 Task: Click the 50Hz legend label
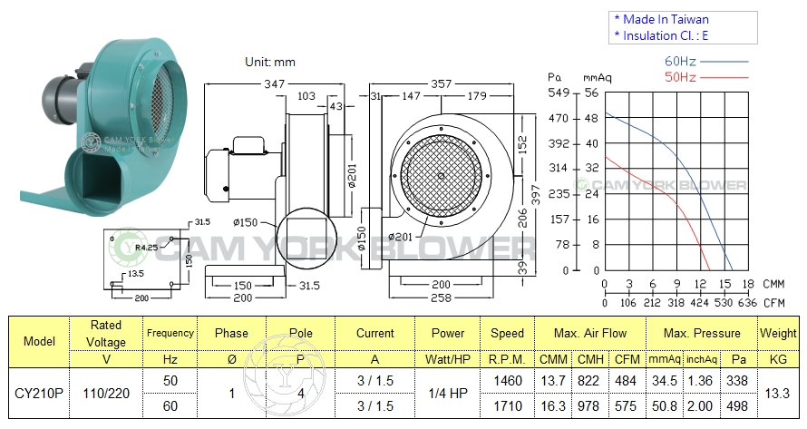click(680, 77)
